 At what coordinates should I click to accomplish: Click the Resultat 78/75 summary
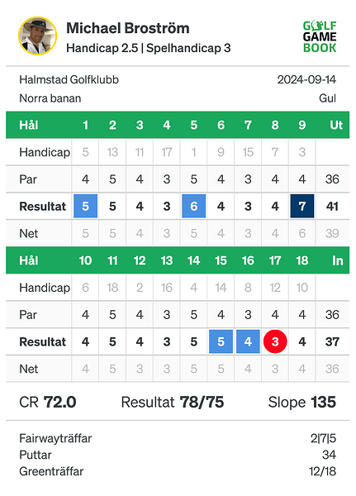[173, 403]
